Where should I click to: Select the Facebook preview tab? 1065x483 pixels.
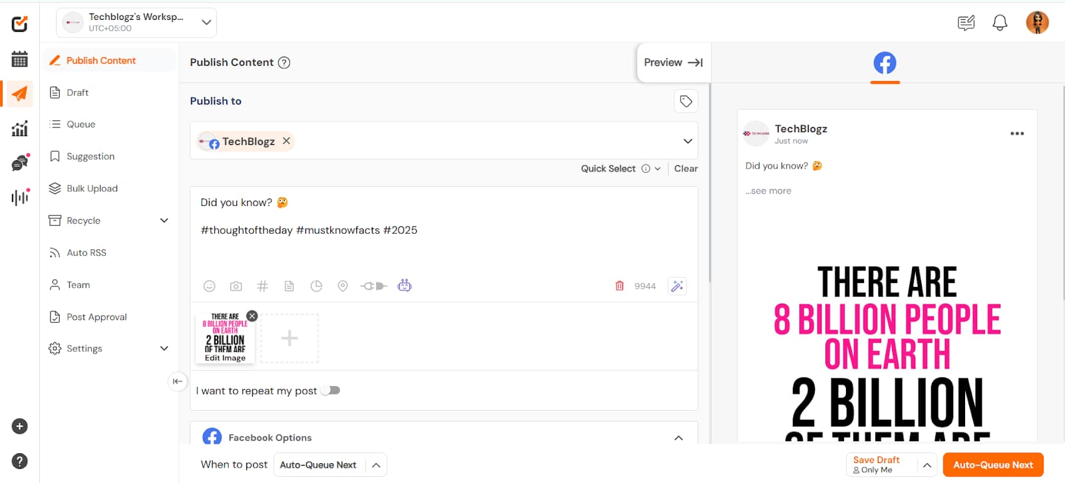click(885, 63)
